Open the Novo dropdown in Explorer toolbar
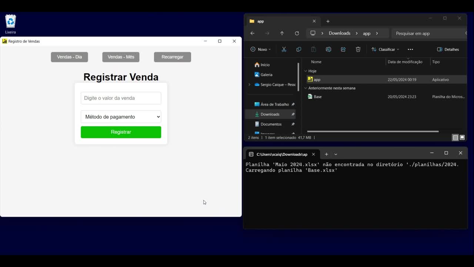The width and height of the screenshot is (474, 267). 261,49
